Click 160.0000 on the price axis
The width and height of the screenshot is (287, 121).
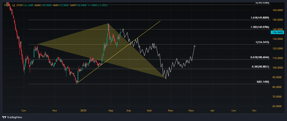278,10
